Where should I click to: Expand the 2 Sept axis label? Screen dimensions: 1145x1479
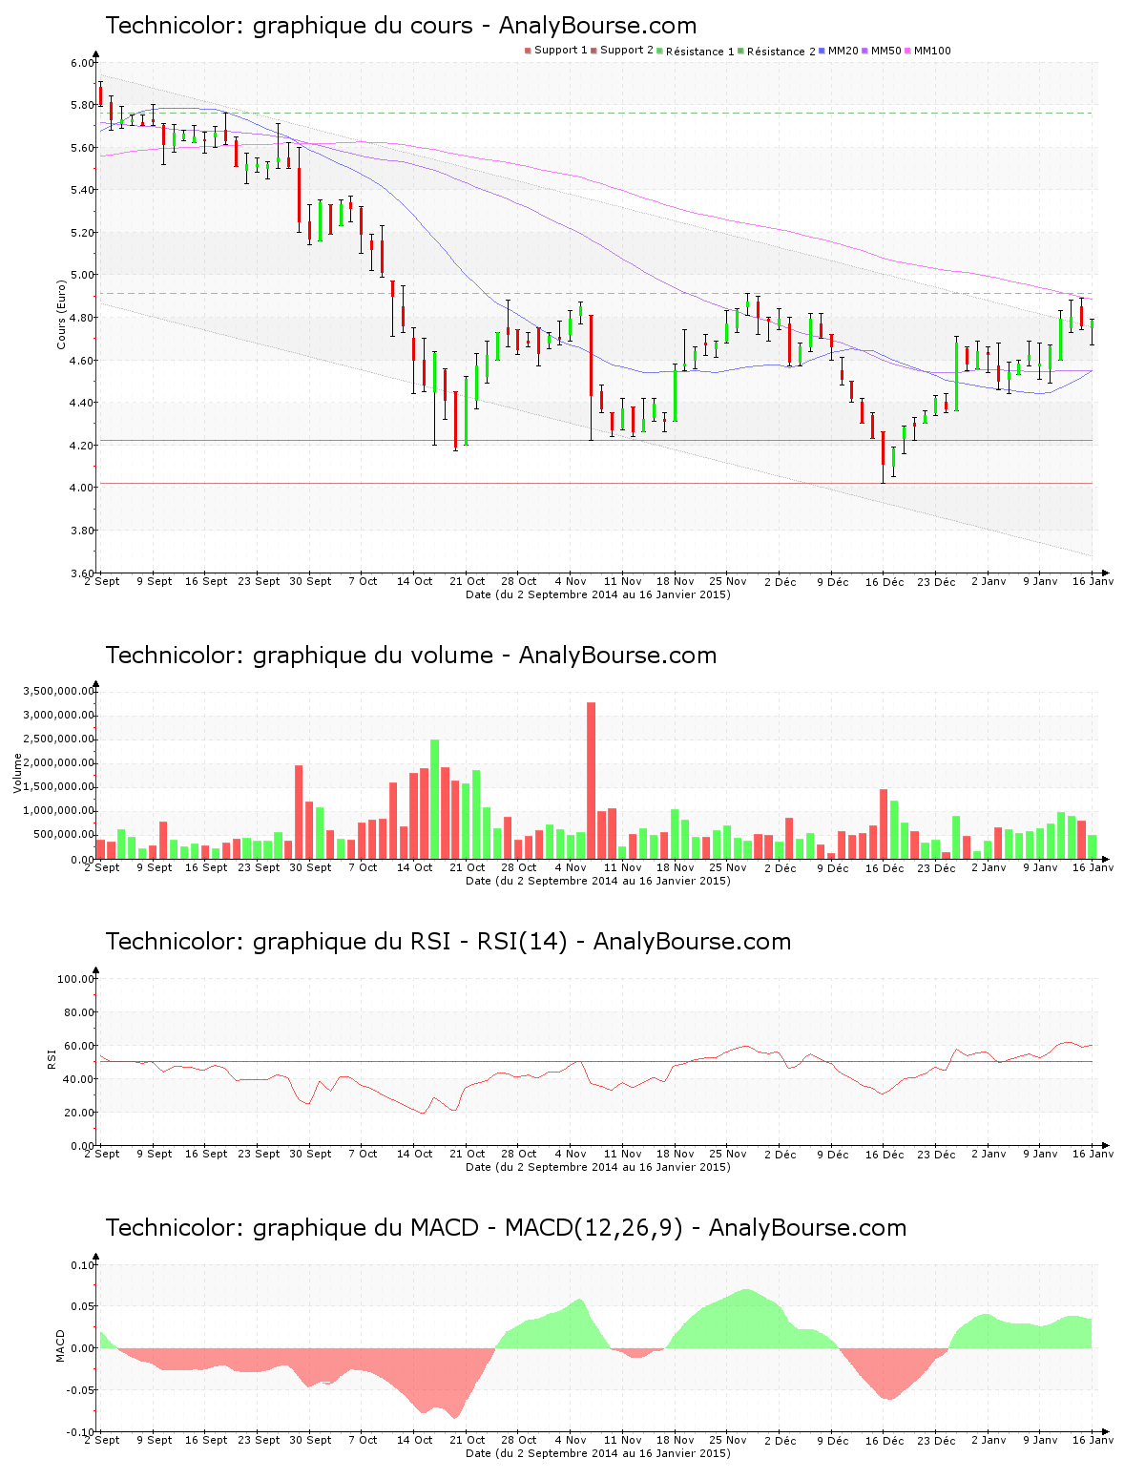102,580
